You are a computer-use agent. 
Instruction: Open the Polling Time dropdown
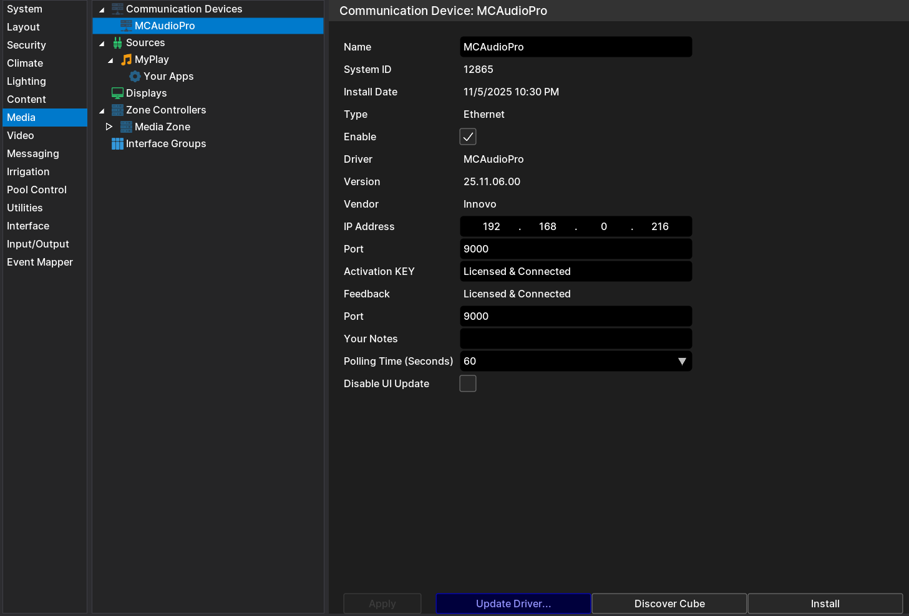coord(681,361)
